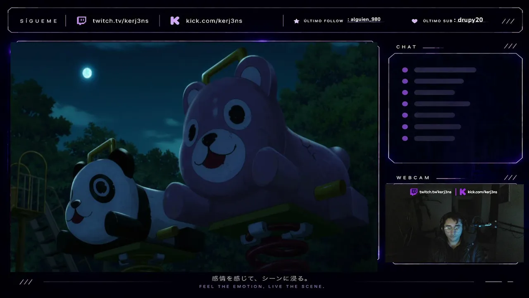Open twitch.tv/kerj3ns link in the top bar
Image resolution: width=529 pixels, height=298 pixels.
[121, 21]
